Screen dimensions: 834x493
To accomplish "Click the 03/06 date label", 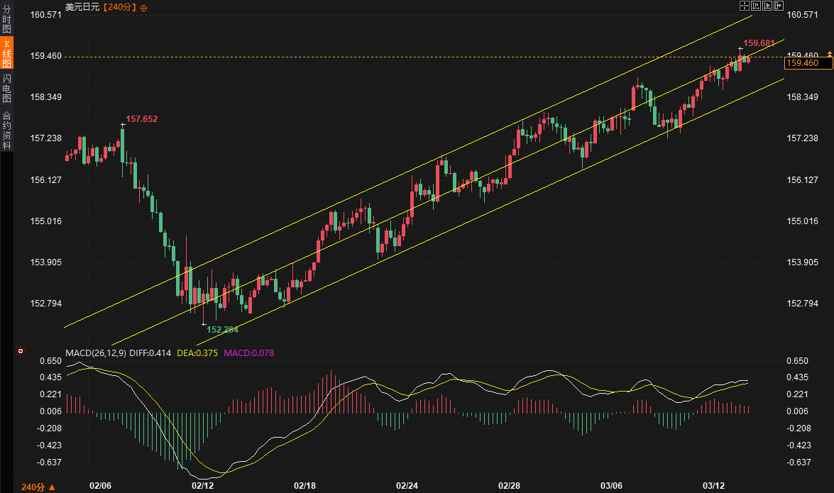I will (x=611, y=486).
